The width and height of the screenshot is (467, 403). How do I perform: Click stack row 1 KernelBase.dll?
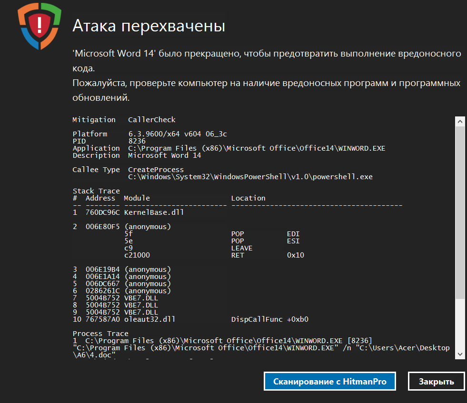129,212
